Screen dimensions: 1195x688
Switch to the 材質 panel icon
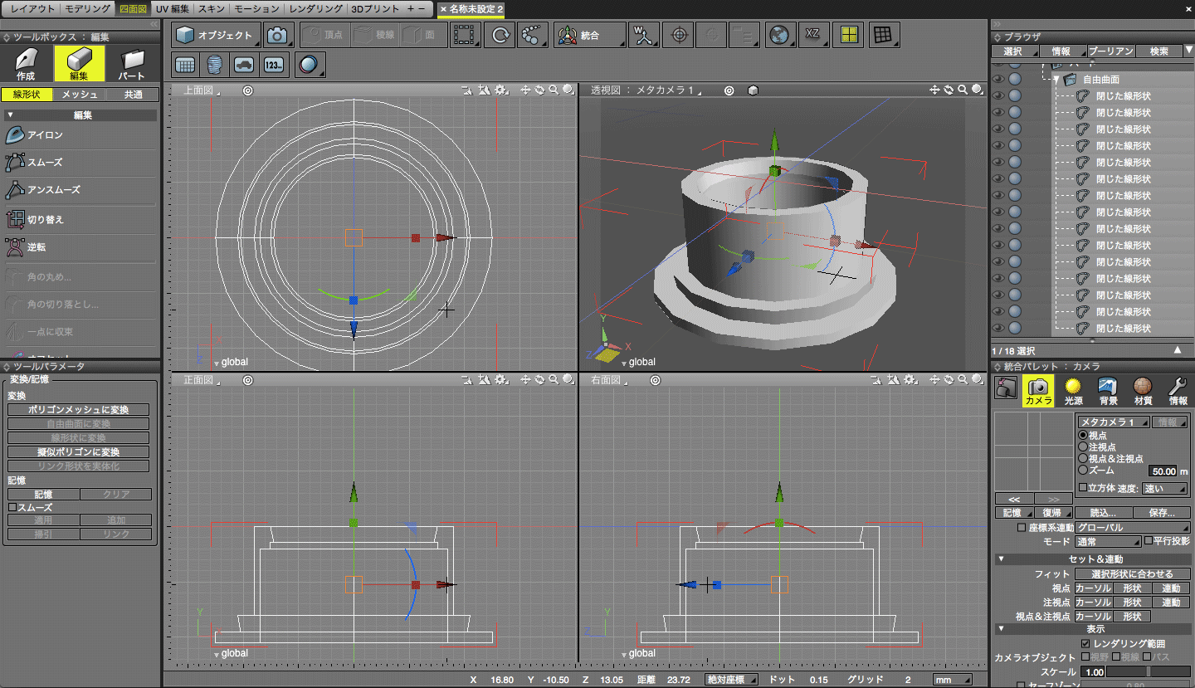(1143, 390)
